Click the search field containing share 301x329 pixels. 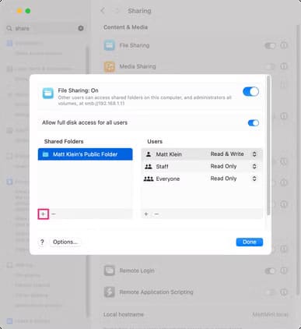(x=45, y=28)
